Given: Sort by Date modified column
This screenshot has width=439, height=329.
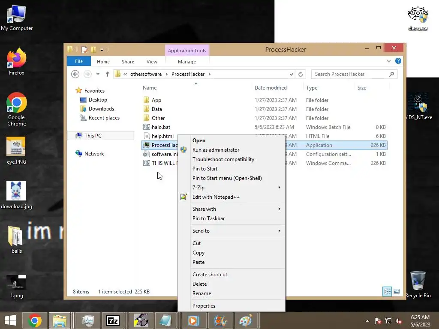Looking at the screenshot, I should pyautogui.click(x=277, y=87).
